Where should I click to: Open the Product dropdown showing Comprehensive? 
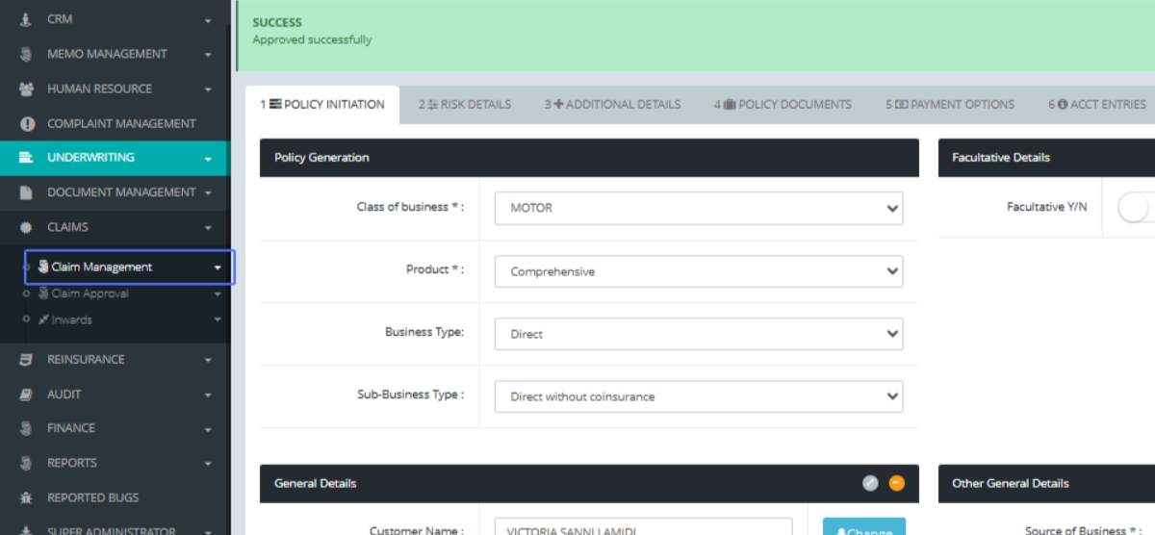(698, 271)
